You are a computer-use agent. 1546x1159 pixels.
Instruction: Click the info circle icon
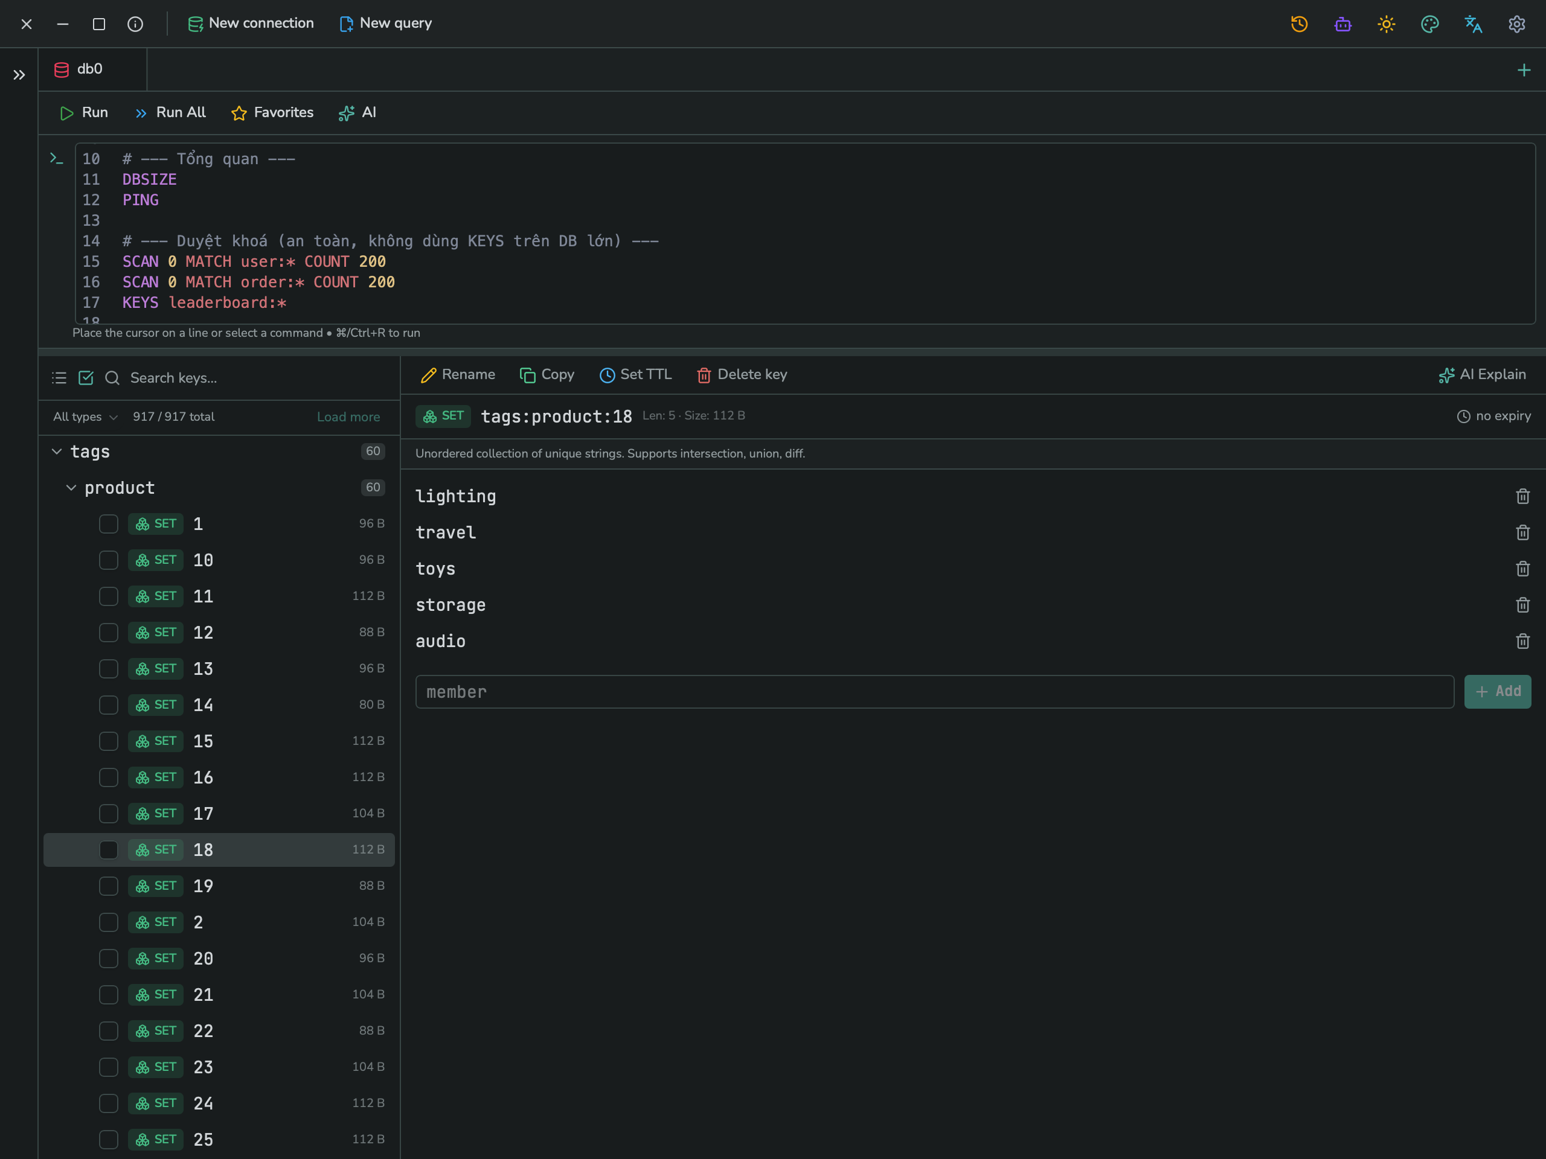pos(136,24)
